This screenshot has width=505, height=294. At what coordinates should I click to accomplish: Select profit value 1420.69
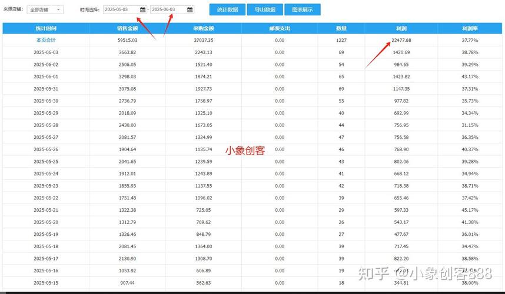pos(401,52)
